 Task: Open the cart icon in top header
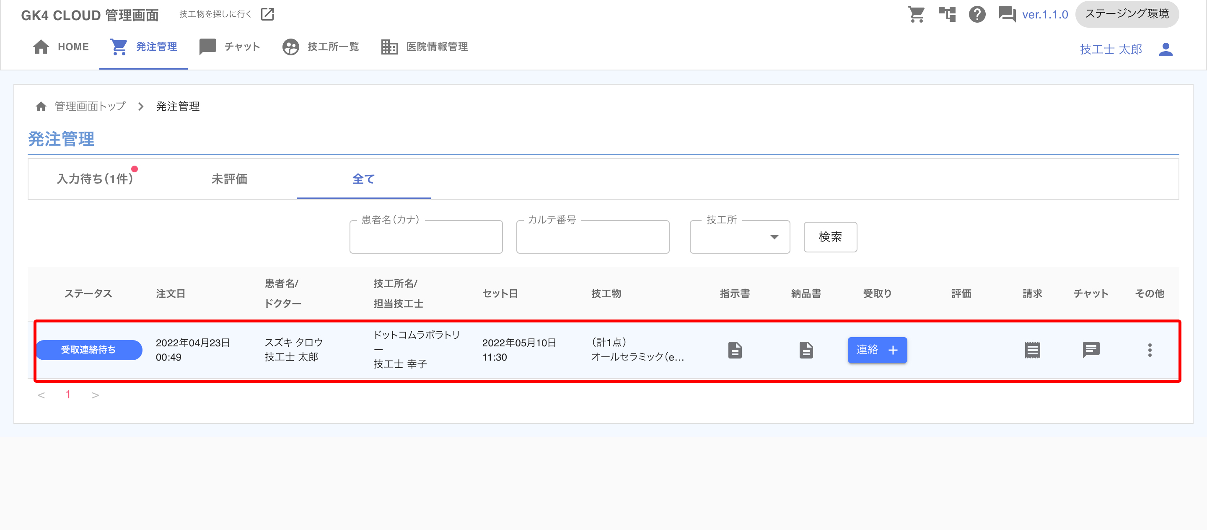(x=916, y=14)
